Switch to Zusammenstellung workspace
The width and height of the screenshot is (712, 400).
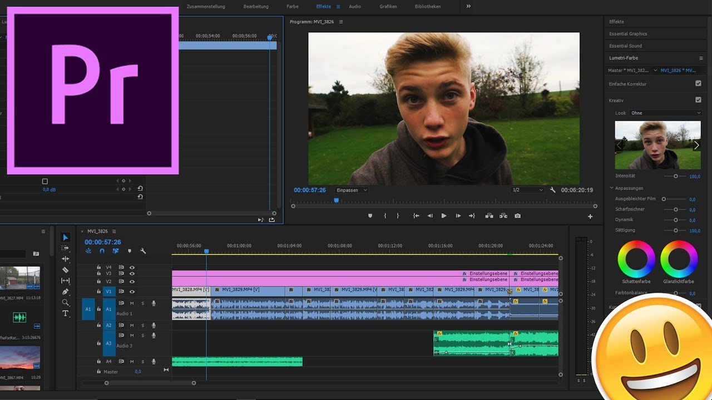point(206,7)
